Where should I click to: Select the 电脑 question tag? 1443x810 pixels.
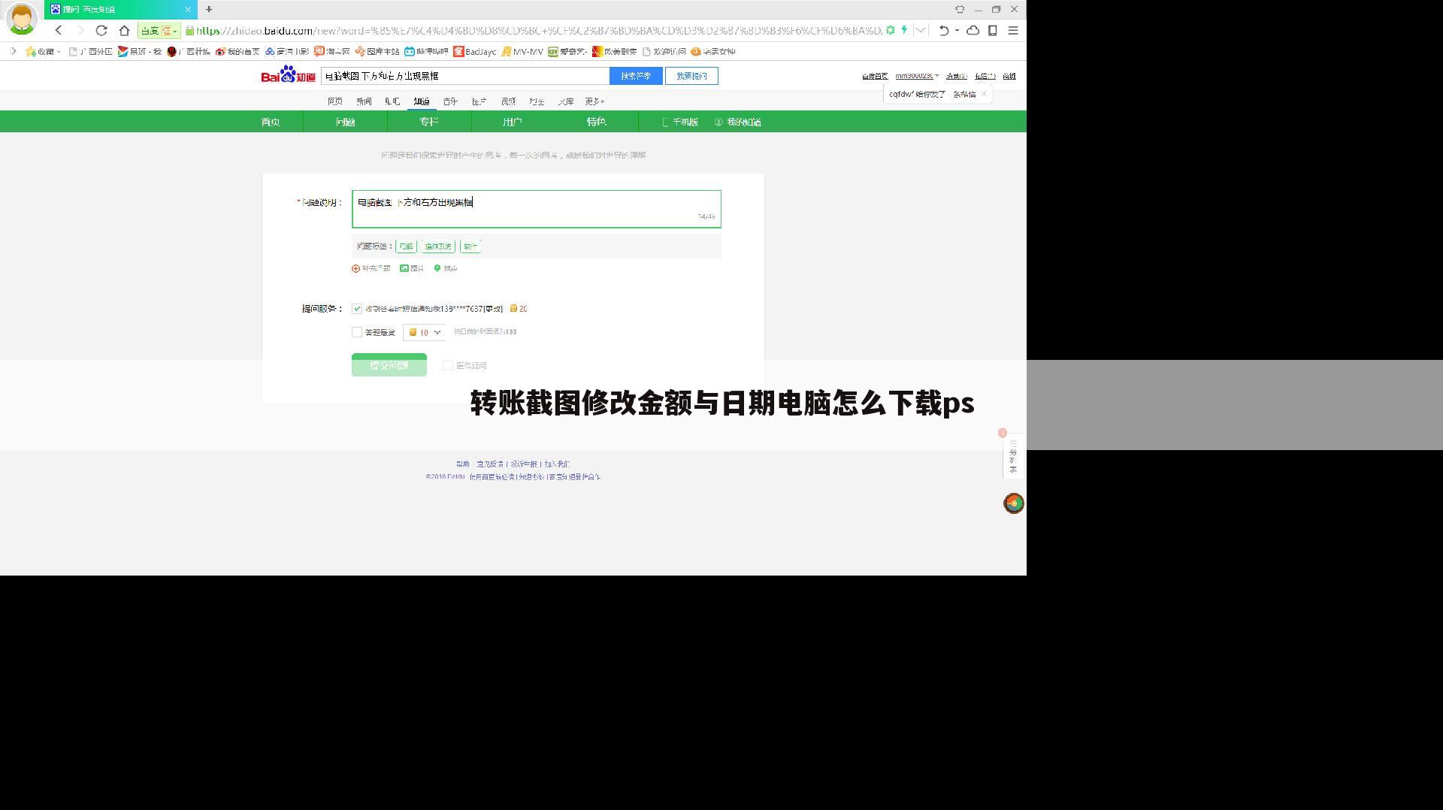[x=406, y=246]
